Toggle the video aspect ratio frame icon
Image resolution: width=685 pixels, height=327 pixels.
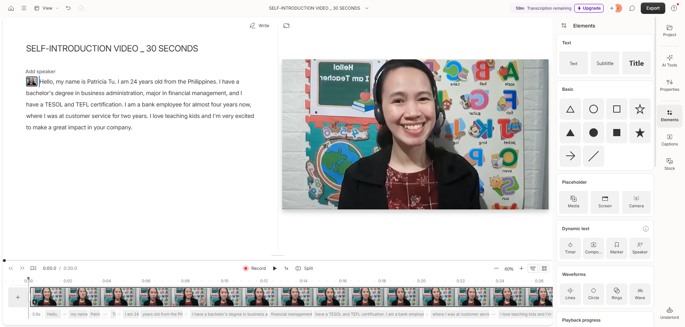coord(286,26)
